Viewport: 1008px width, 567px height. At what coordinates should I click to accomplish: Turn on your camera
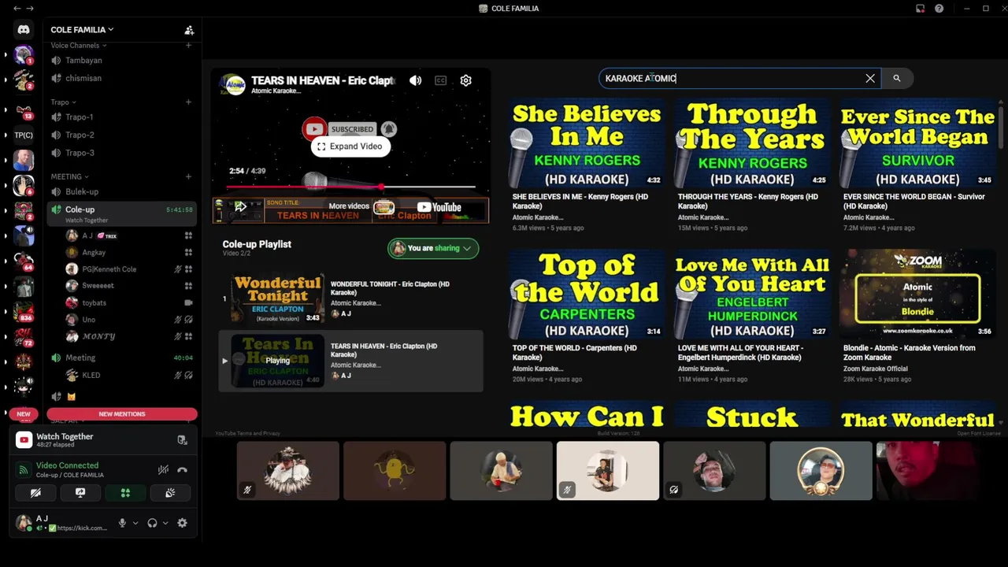tap(35, 493)
